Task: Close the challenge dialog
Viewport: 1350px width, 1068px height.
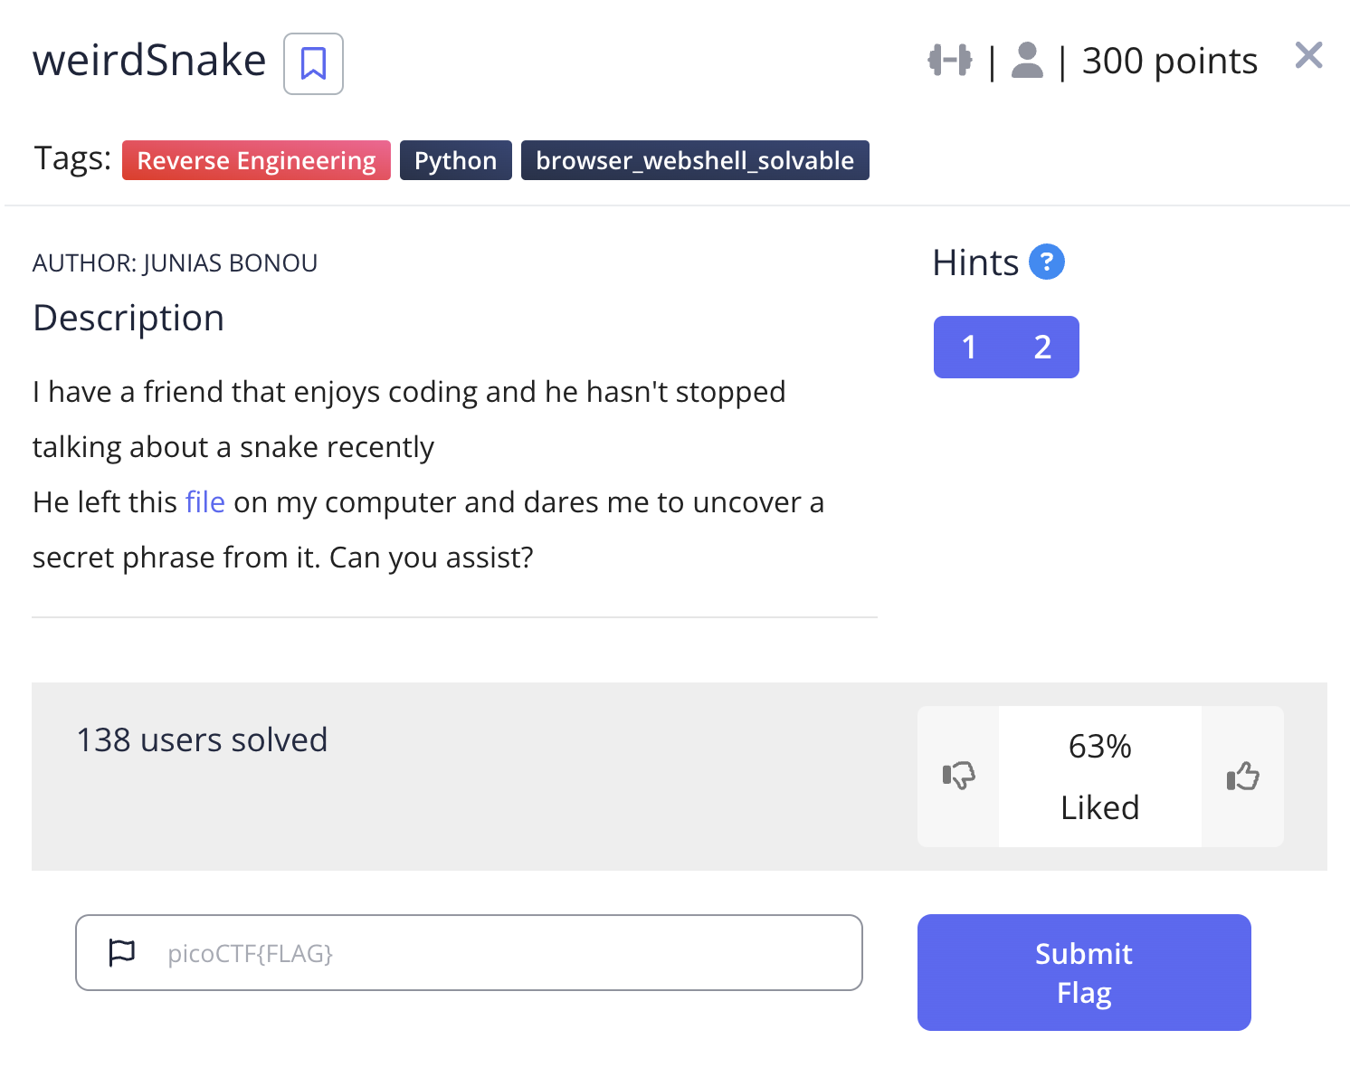Action: pyautogui.click(x=1308, y=56)
